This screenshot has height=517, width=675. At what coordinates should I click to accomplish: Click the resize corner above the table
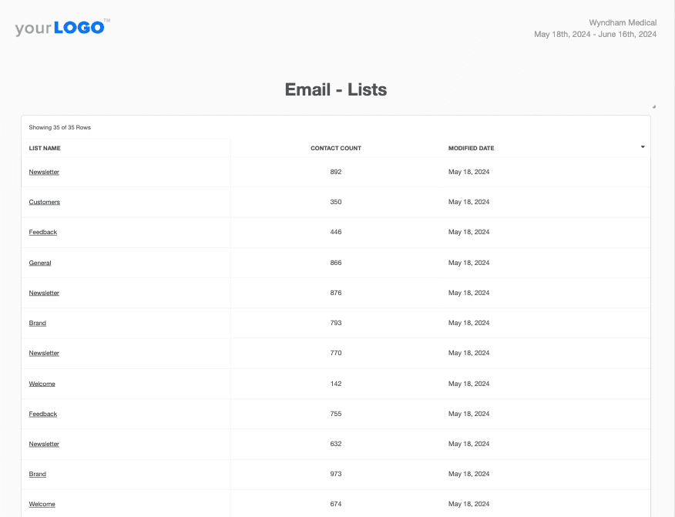coord(654,105)
